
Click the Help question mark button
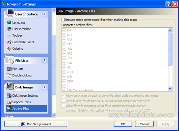pyautogui.click(x=168, y=4)
